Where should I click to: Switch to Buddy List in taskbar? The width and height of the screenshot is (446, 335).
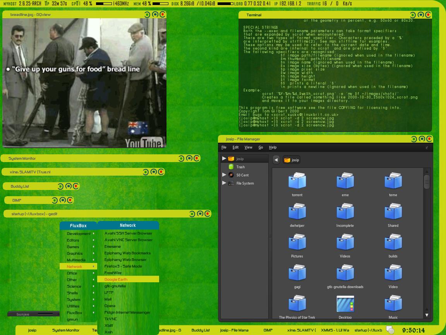201,330
